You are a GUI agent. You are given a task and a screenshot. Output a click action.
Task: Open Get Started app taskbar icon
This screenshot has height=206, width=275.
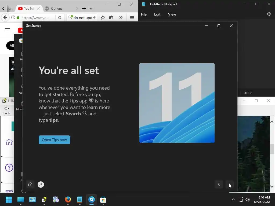click(92, 200)
